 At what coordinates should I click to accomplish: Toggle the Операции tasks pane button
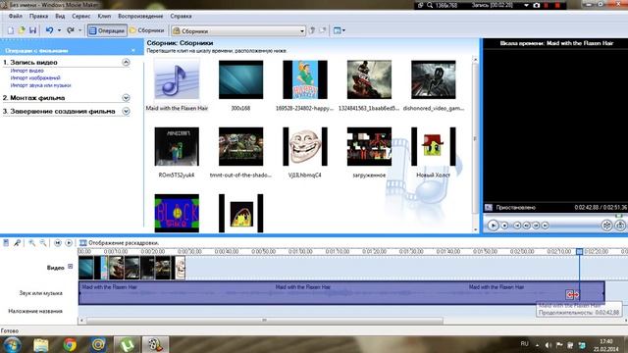pyautogui.click(x=107, y=30)
